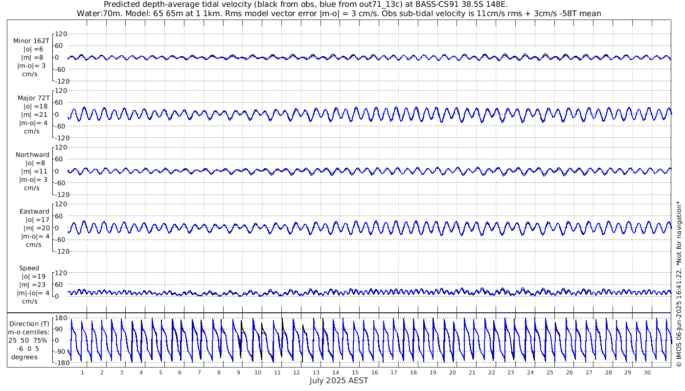The width and height of the screenshot is (685, 391).
Task: Click the '|m-o|= 3' value under Northward
Action: pyautogui.click(x=33, y=180)
